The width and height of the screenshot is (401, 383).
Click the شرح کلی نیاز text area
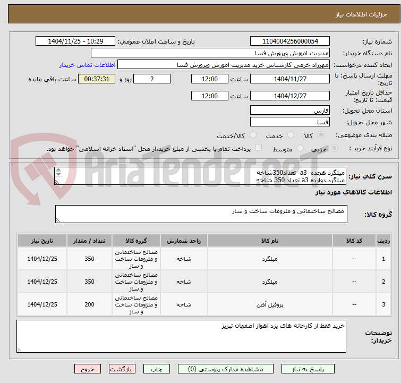200,176
